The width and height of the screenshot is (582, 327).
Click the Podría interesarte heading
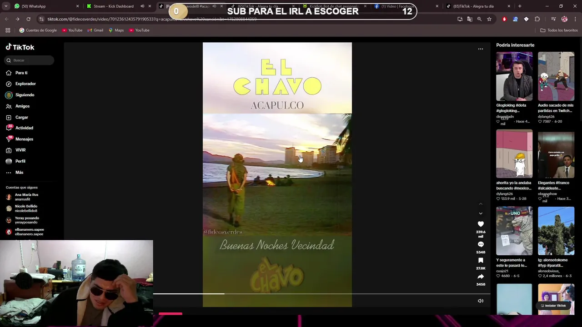pos(515,45)
